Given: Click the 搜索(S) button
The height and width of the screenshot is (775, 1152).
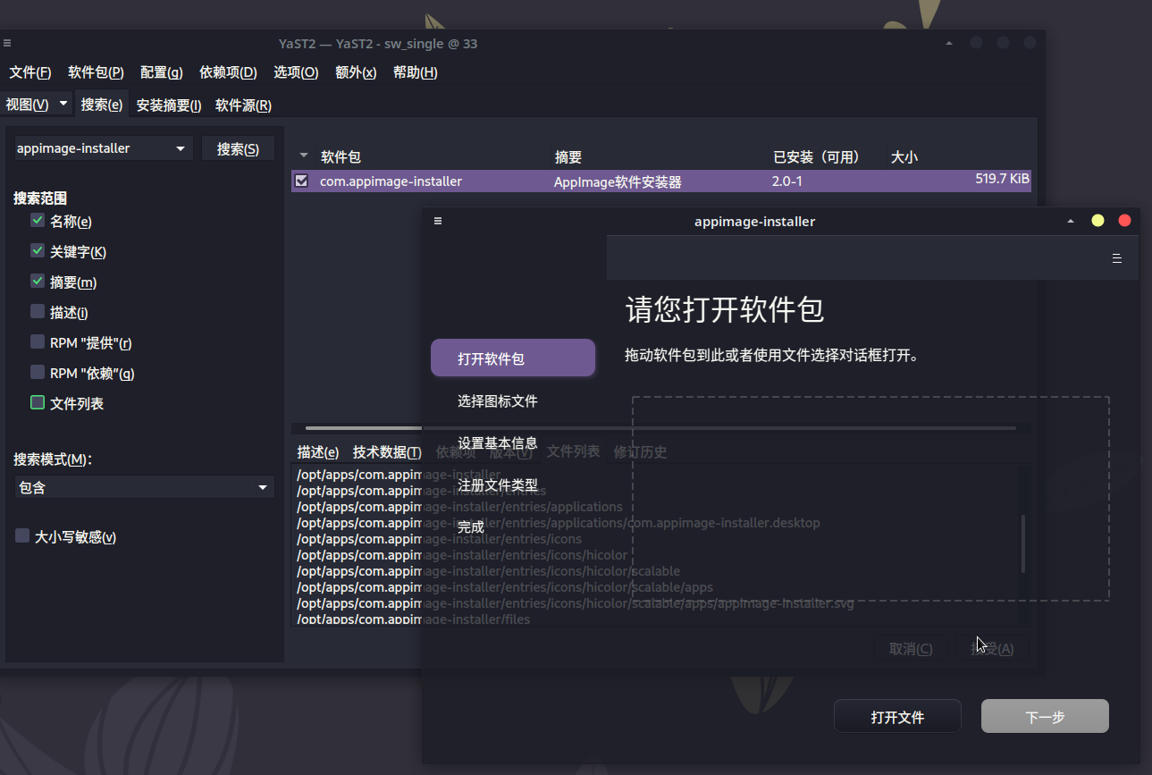Looking at the screenshot, I should tap(238, 148).
